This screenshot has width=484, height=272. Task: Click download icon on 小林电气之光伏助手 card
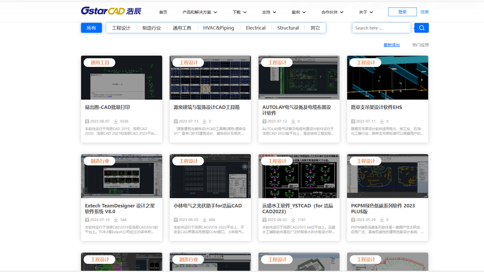tap(206, 219)
